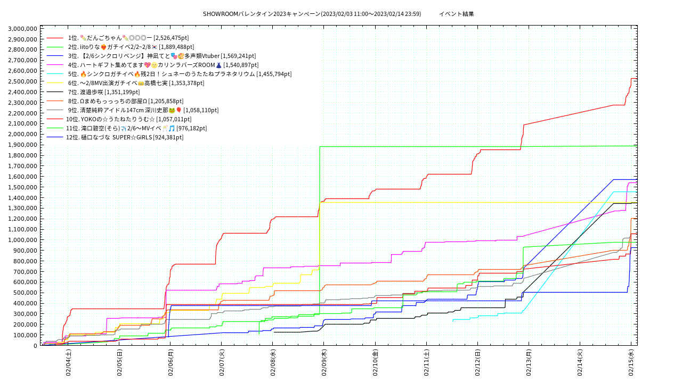Screen dimensions: 682x383
Task: Click the 2,100,000 y-axis label
Action: (23, 124)
